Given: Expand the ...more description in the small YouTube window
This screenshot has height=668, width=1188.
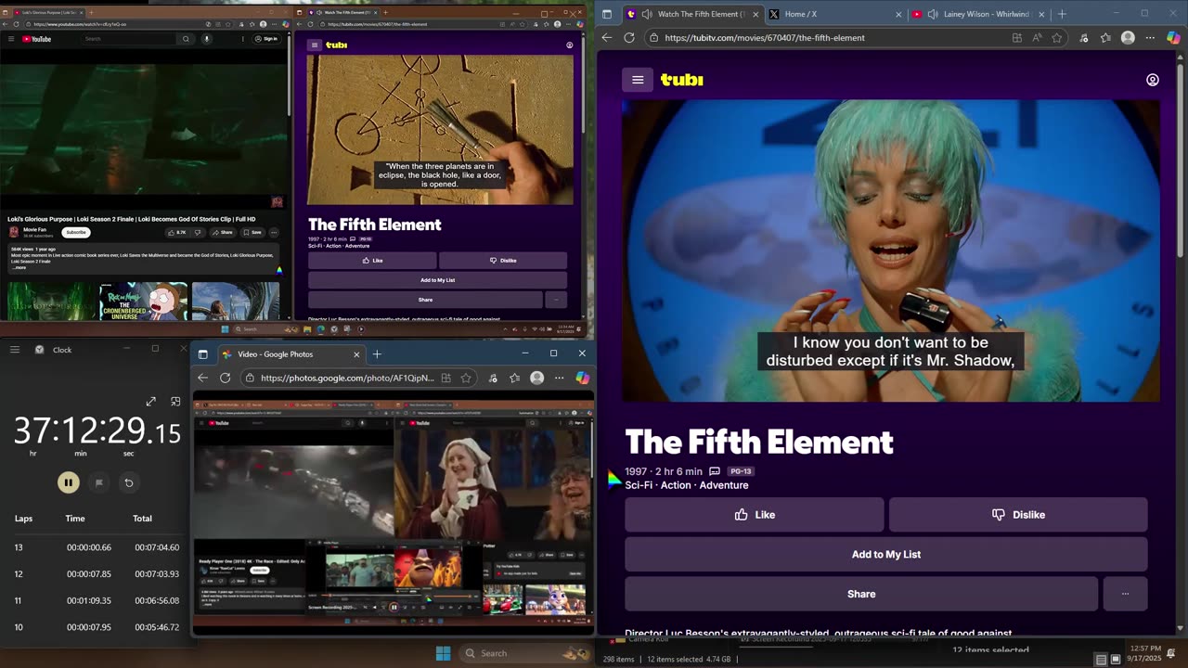Looking at the screenshot, I should pyautogui.click(x=19, y=267).
